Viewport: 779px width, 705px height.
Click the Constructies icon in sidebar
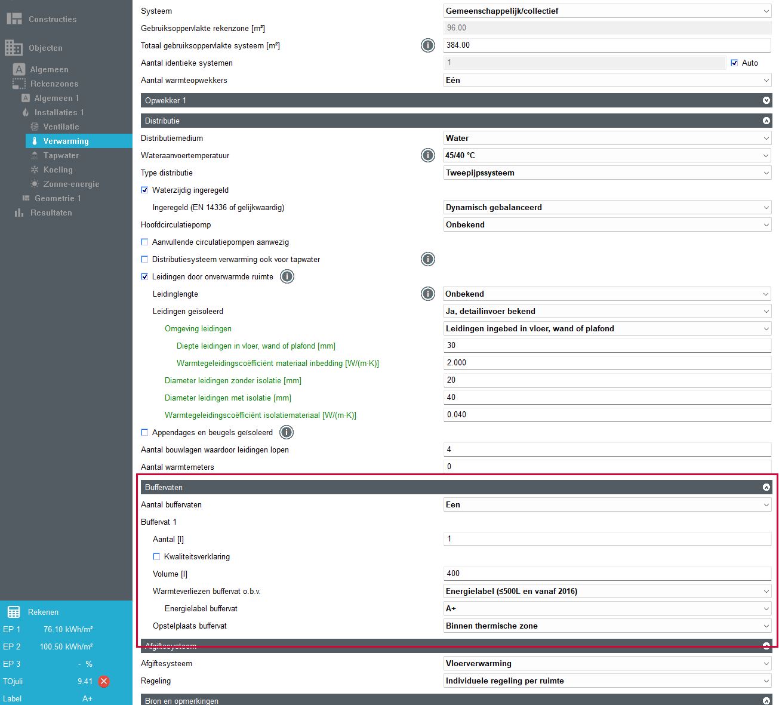(x=14, y=19)
